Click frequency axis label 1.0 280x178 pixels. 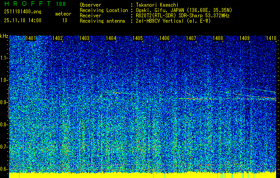tap(4, 81)
